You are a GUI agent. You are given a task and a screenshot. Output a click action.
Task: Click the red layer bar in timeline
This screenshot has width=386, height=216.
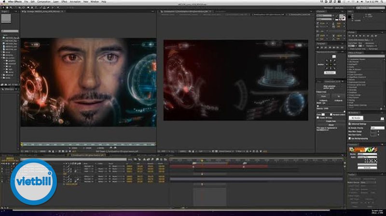click(219, 166)
